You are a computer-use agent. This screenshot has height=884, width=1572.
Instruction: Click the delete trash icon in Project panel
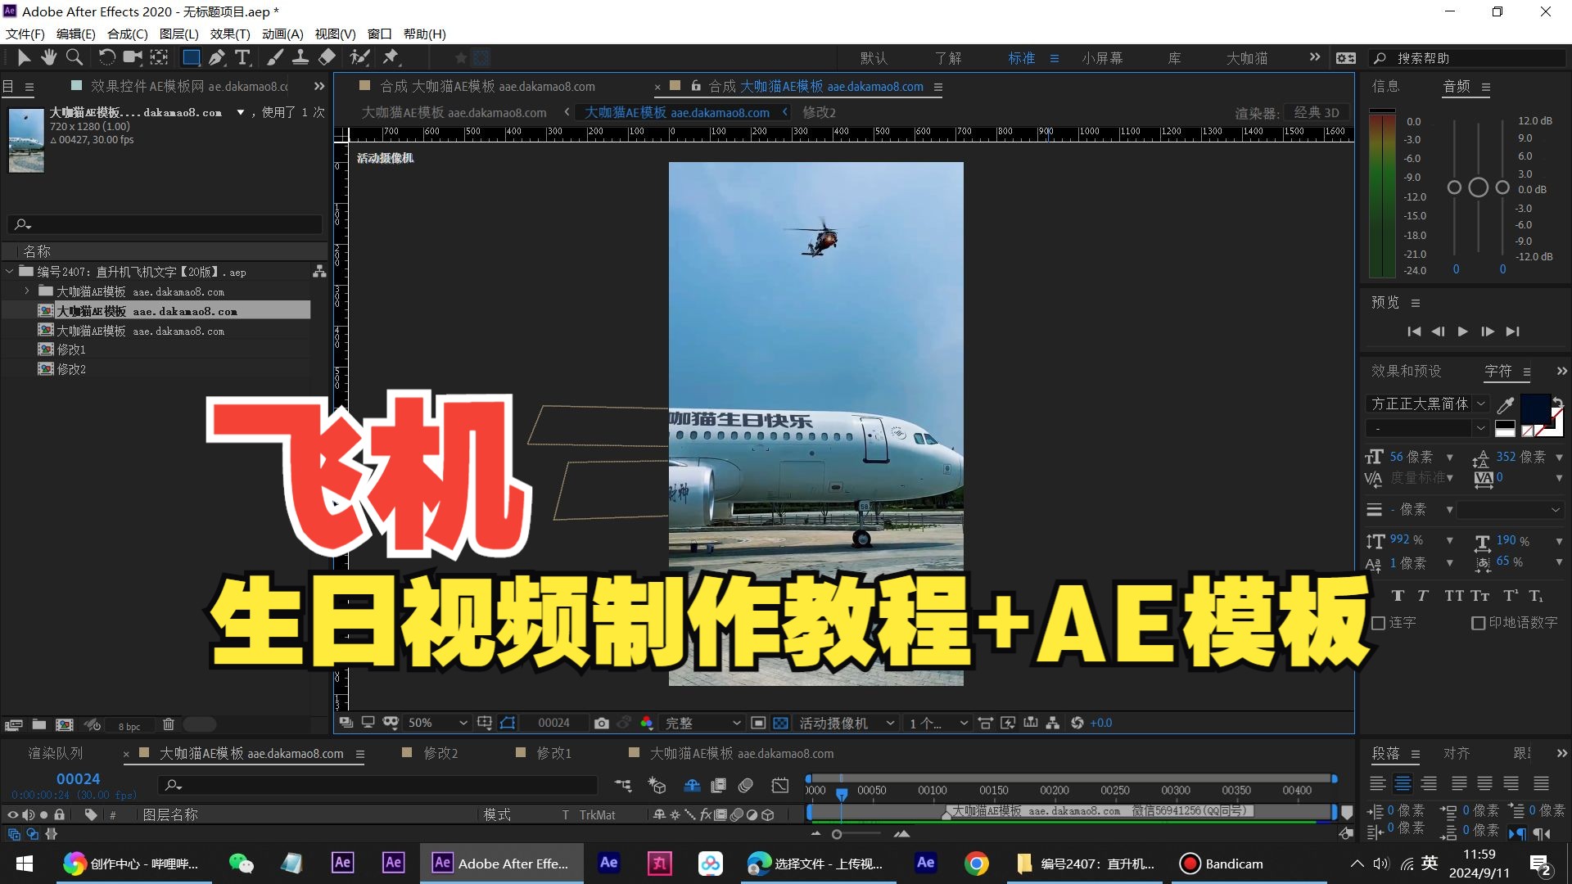[168, 724]
